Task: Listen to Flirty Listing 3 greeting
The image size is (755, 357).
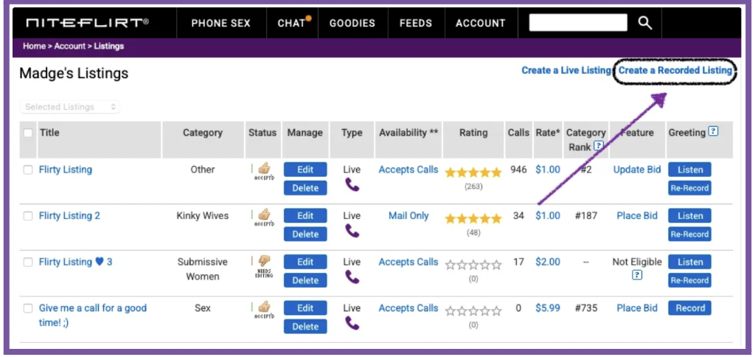Action: tap(689, 262)
